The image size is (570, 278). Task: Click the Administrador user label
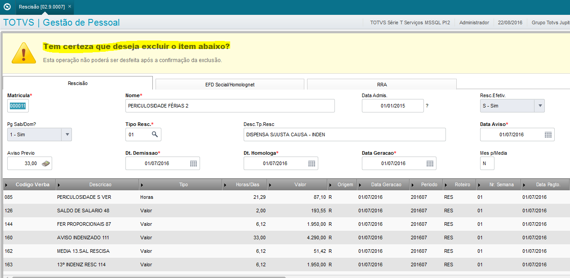click(474, 22)
